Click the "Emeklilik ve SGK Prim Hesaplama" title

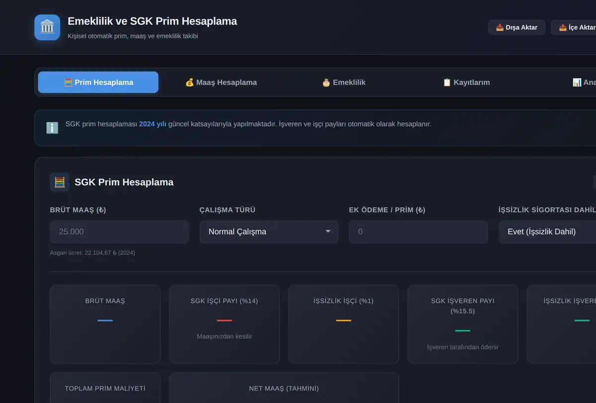coord(152,21)
